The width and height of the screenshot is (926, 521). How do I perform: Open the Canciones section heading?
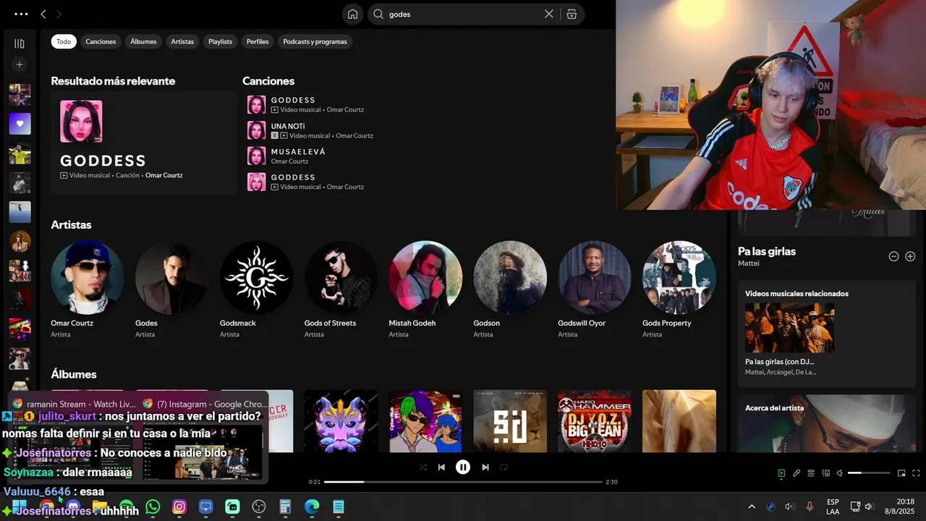[x=268, y=81]
